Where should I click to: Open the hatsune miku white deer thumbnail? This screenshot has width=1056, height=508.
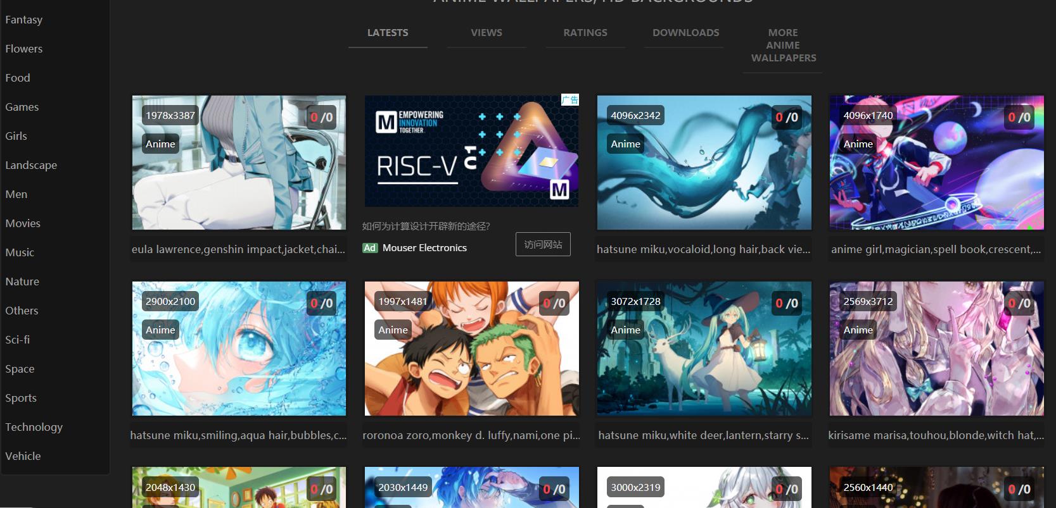click(x=704, y=349)
